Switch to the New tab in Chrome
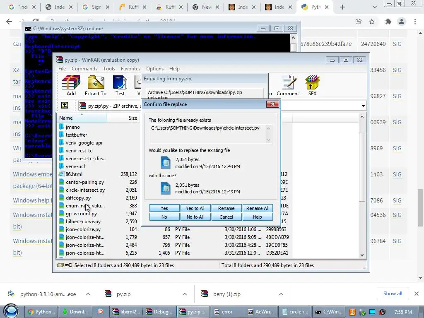 206,7
